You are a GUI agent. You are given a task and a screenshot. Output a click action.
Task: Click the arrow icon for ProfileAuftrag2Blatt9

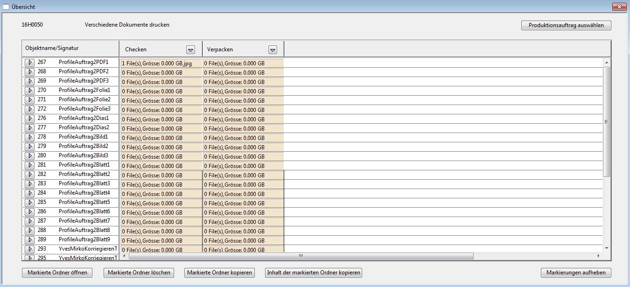[x=29, y=240]
